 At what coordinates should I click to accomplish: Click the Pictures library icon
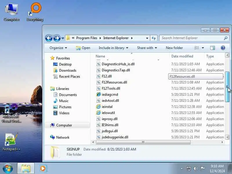pos(55,107)
